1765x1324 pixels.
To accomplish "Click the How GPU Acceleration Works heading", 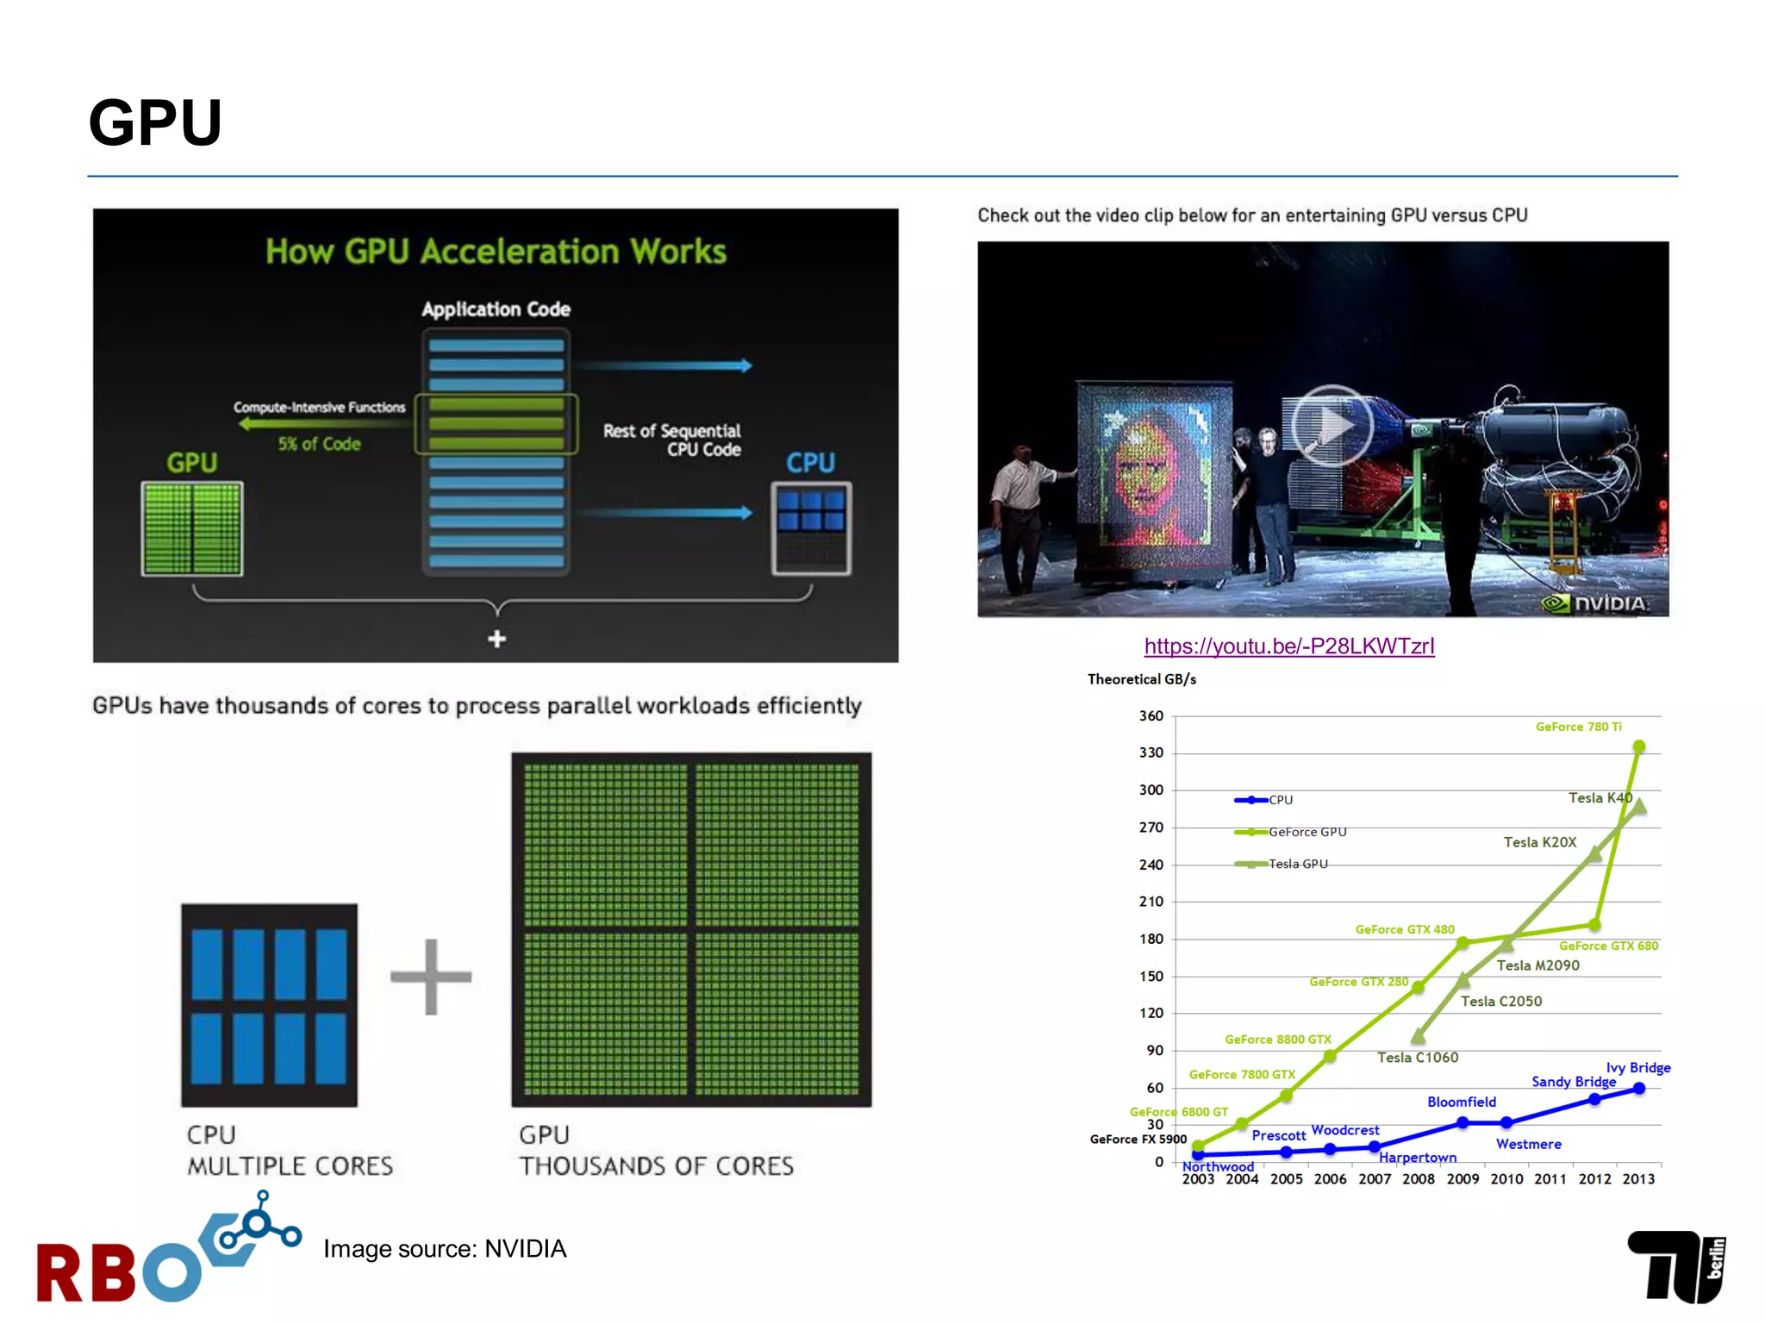I will [496, 252].
